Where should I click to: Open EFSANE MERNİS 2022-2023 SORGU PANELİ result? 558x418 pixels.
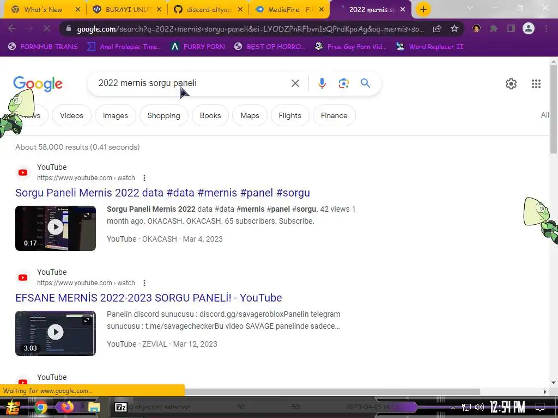click(x=149, y=298)
